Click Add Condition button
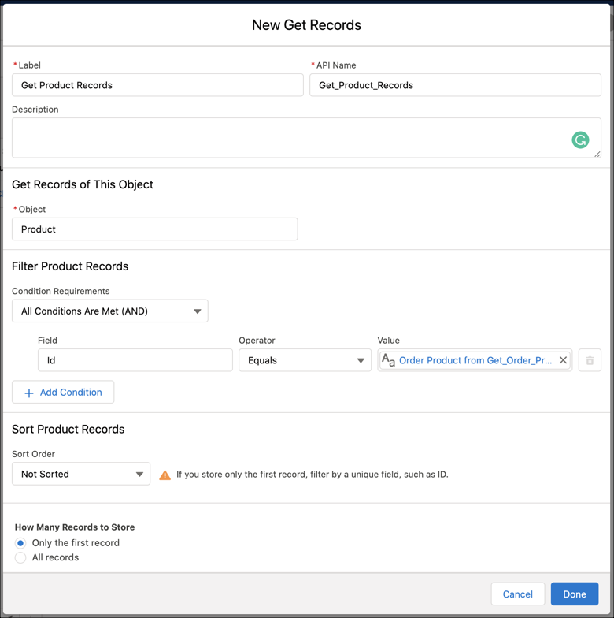This screenshot has width=614, height=618. (x=63, y=393)
